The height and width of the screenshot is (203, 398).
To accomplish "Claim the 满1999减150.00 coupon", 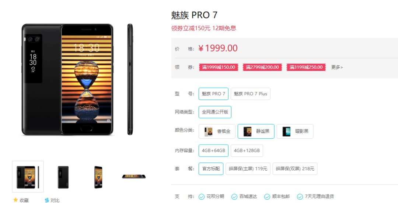I will tap(219, 67).
